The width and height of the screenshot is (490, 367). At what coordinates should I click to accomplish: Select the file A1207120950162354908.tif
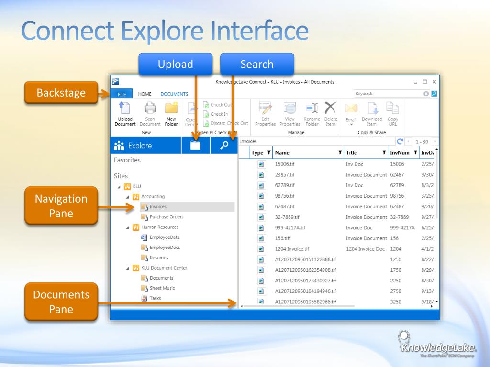[x=306, y=270]
